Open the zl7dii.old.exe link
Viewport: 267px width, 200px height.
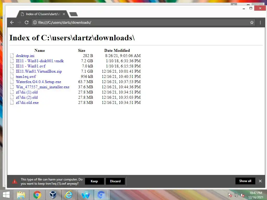[x=27, y=103]
